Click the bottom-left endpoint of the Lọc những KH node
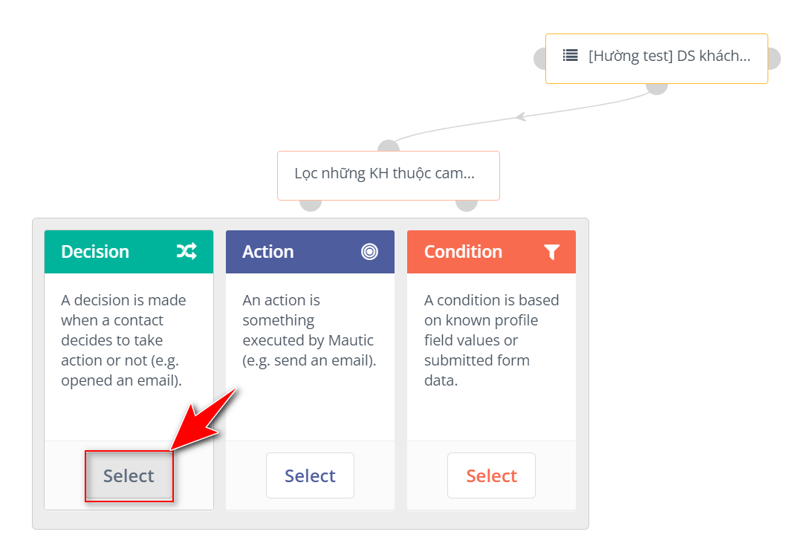This screenshot has height=552, width=798. 311,204
